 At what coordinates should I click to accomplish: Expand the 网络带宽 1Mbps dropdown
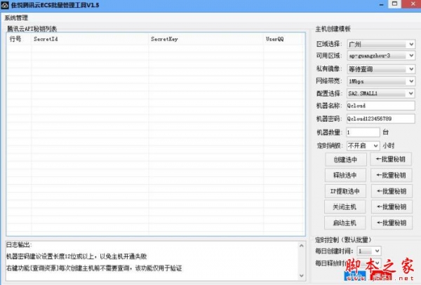(x=381, y=81)
